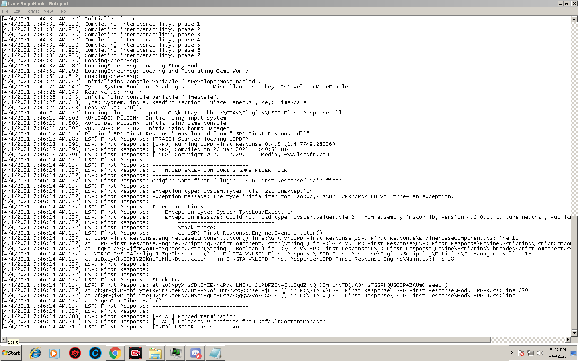The height and width of the screenshot is (361, 578).
Task: Click the horizontal scrollbar left arrow
Action: click(x=4, y=340)
